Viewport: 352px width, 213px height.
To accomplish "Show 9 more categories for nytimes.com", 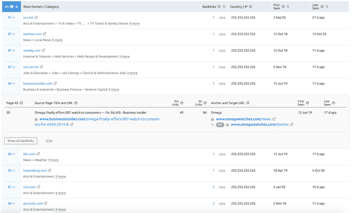I will click(57, 40).
